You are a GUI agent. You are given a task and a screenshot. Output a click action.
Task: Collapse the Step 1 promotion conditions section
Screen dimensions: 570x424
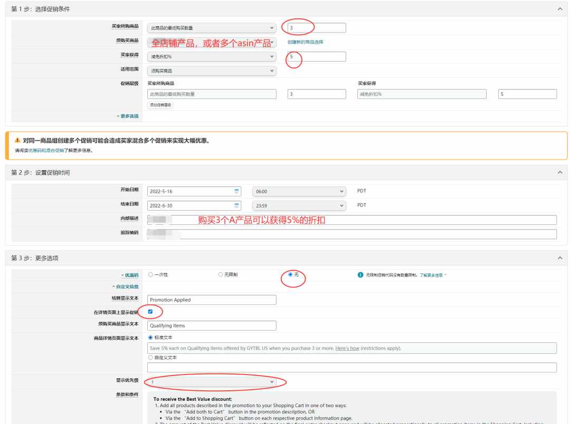pos(559,9)
